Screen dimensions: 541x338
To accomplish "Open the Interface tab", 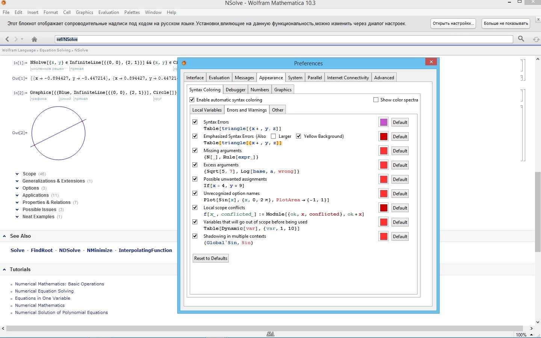I will [195, 78].
